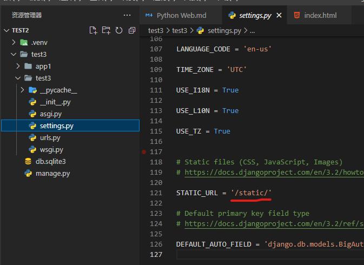The width and height of the screenshot is (364, 265).
Task: Click line number 121 in the gutter
Action: 156,193
